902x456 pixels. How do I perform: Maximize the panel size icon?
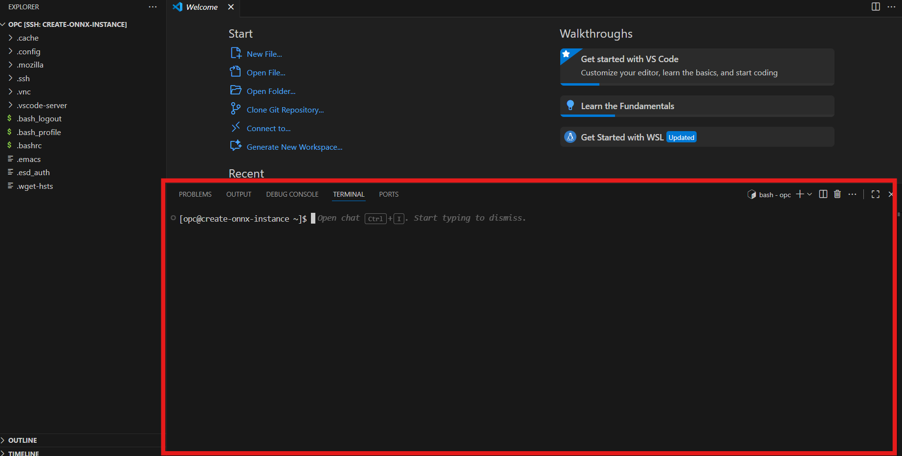(876, 194)
